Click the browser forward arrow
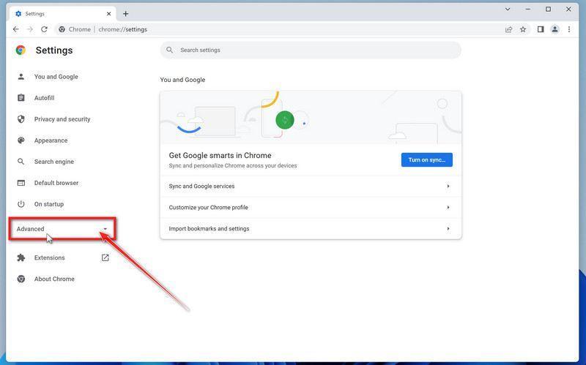Screen dimensions: 586x365 click(x=30, y=29)
